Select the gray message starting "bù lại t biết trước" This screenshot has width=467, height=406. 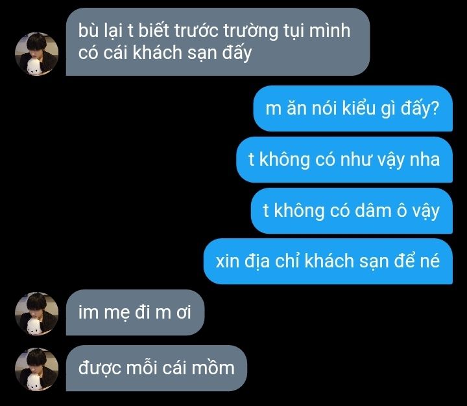[218, 41]
